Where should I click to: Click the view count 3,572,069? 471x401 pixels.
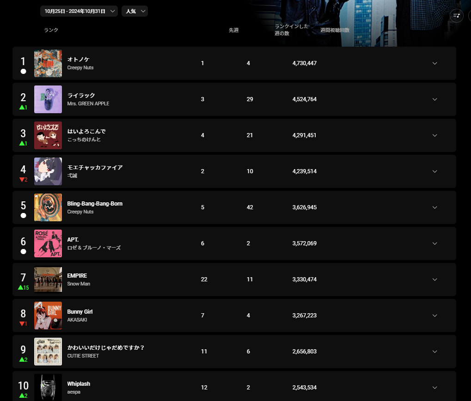tap(305, 243)
